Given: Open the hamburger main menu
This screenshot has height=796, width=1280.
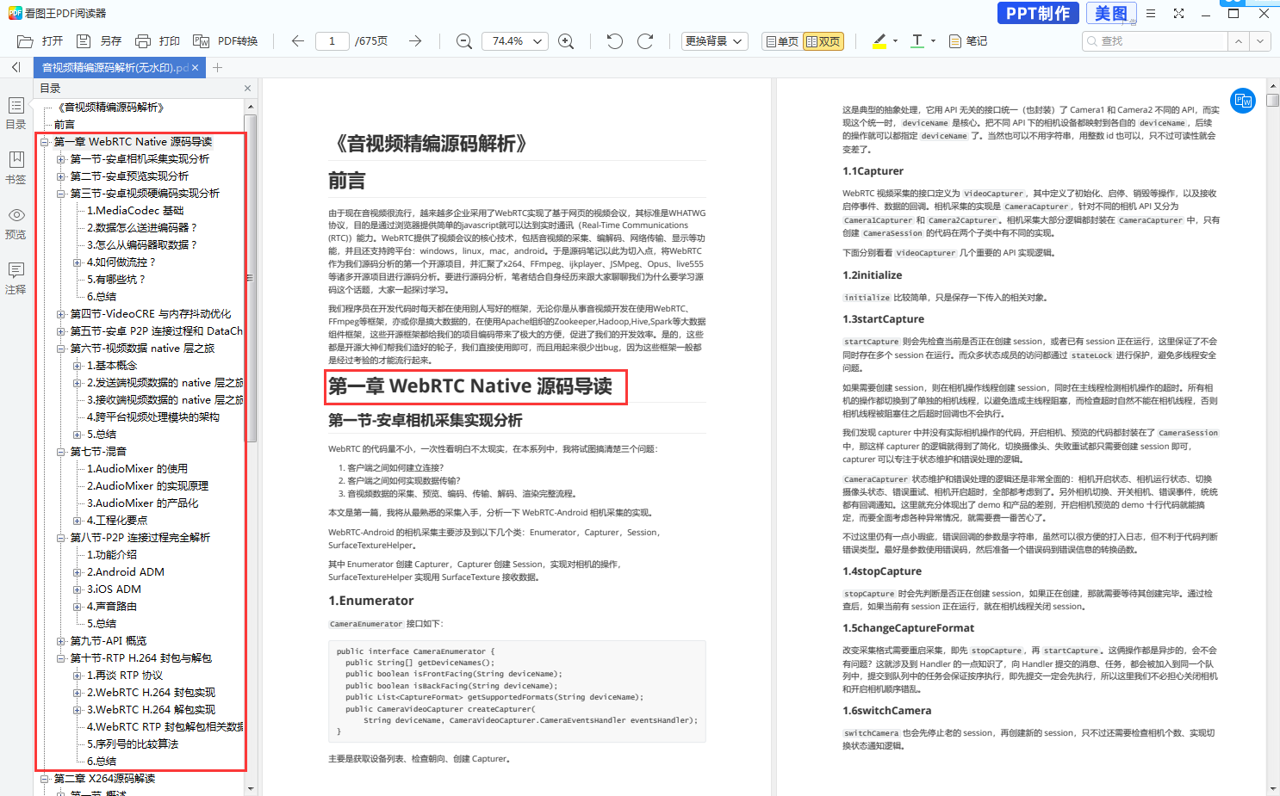Looking at the screenshot, I should pyautogui.click(x=1151, y=14).
